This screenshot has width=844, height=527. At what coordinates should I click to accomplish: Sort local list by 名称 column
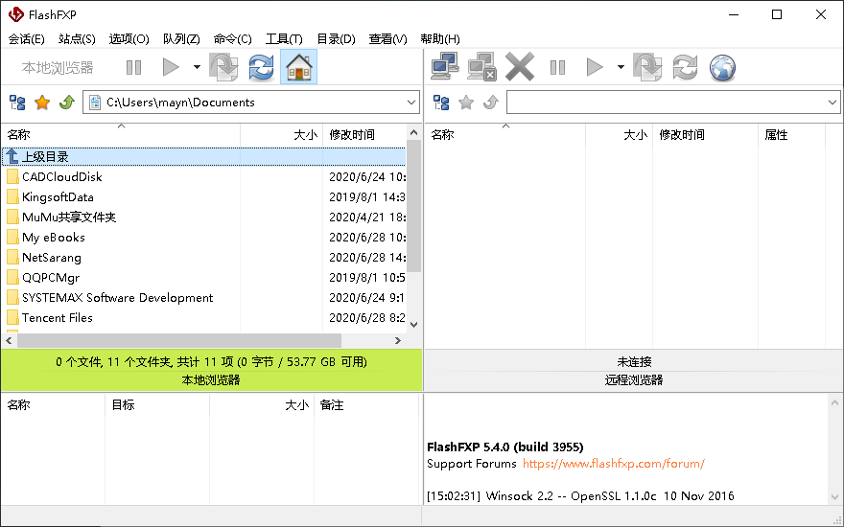121,134
